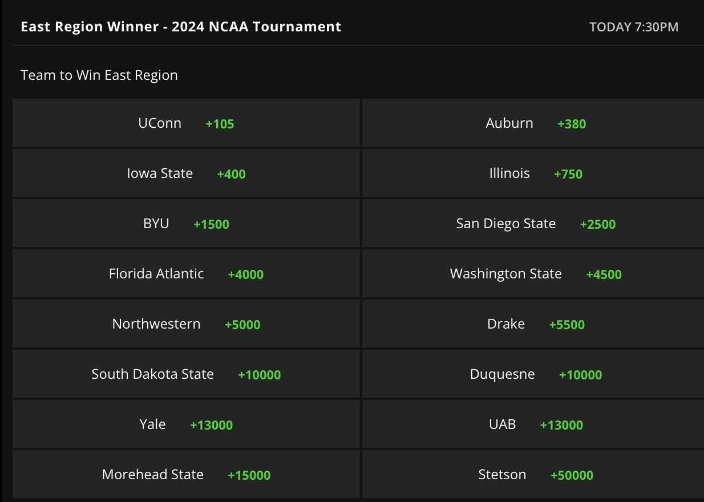Pick Drake at +5500
The height and width of the screenshot is (502, 704).
click(x=533, y=324)
